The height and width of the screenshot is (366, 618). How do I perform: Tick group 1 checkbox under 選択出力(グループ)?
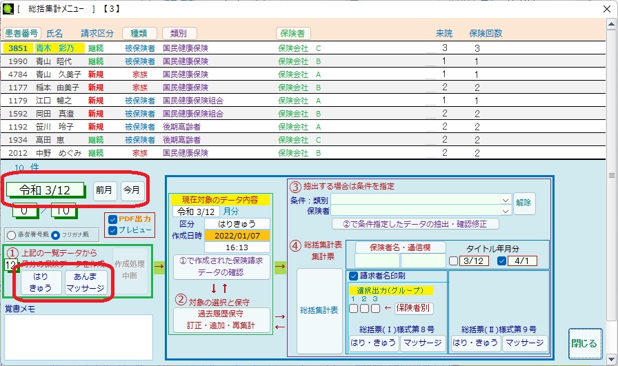354,308
